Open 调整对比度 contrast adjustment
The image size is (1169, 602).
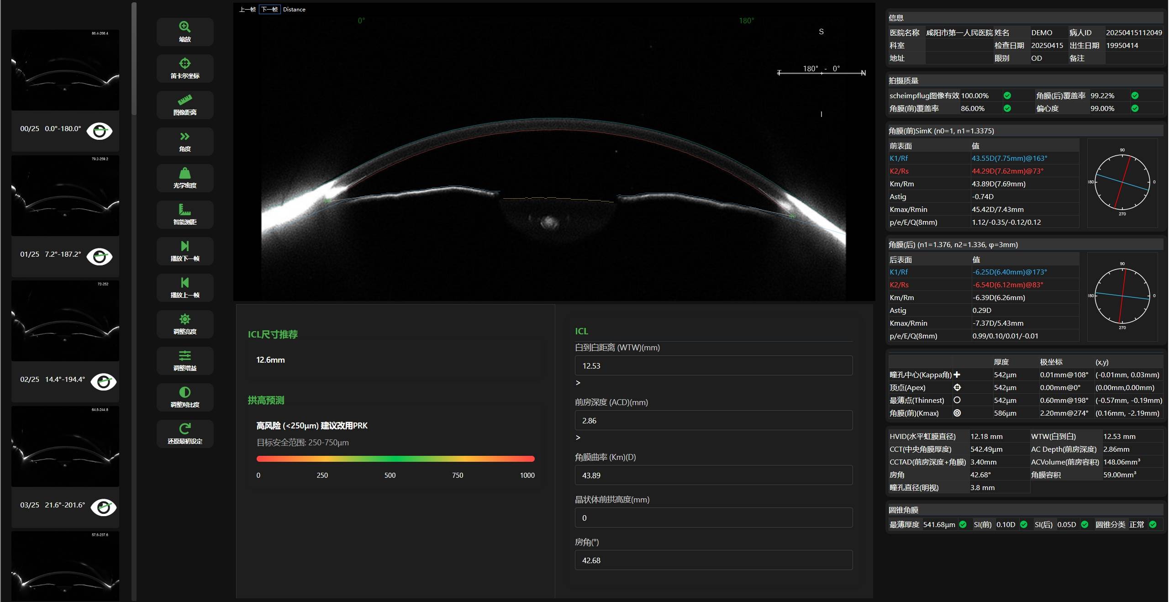(185, 397)
